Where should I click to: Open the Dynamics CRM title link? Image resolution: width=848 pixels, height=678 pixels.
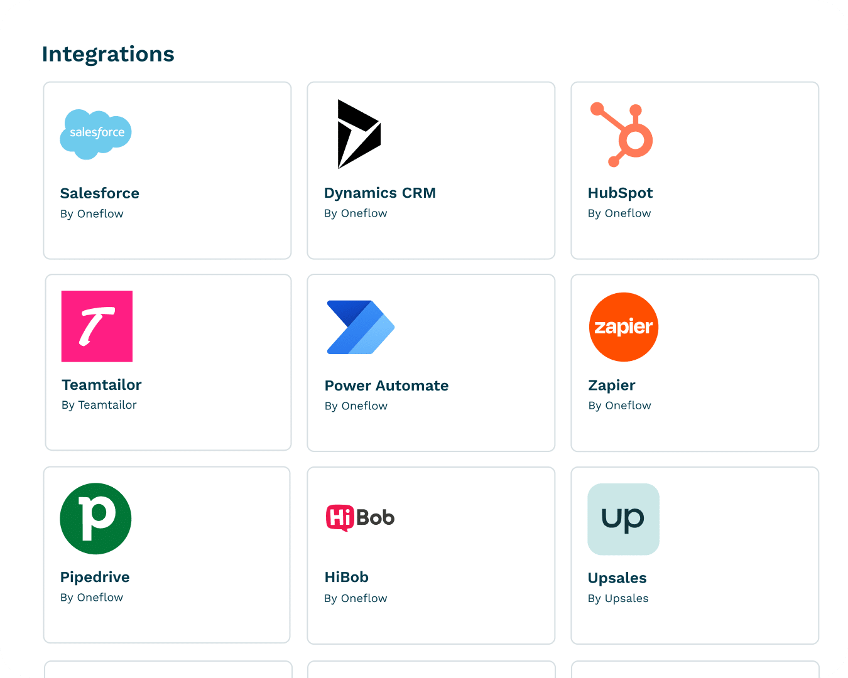click(379, 193)
